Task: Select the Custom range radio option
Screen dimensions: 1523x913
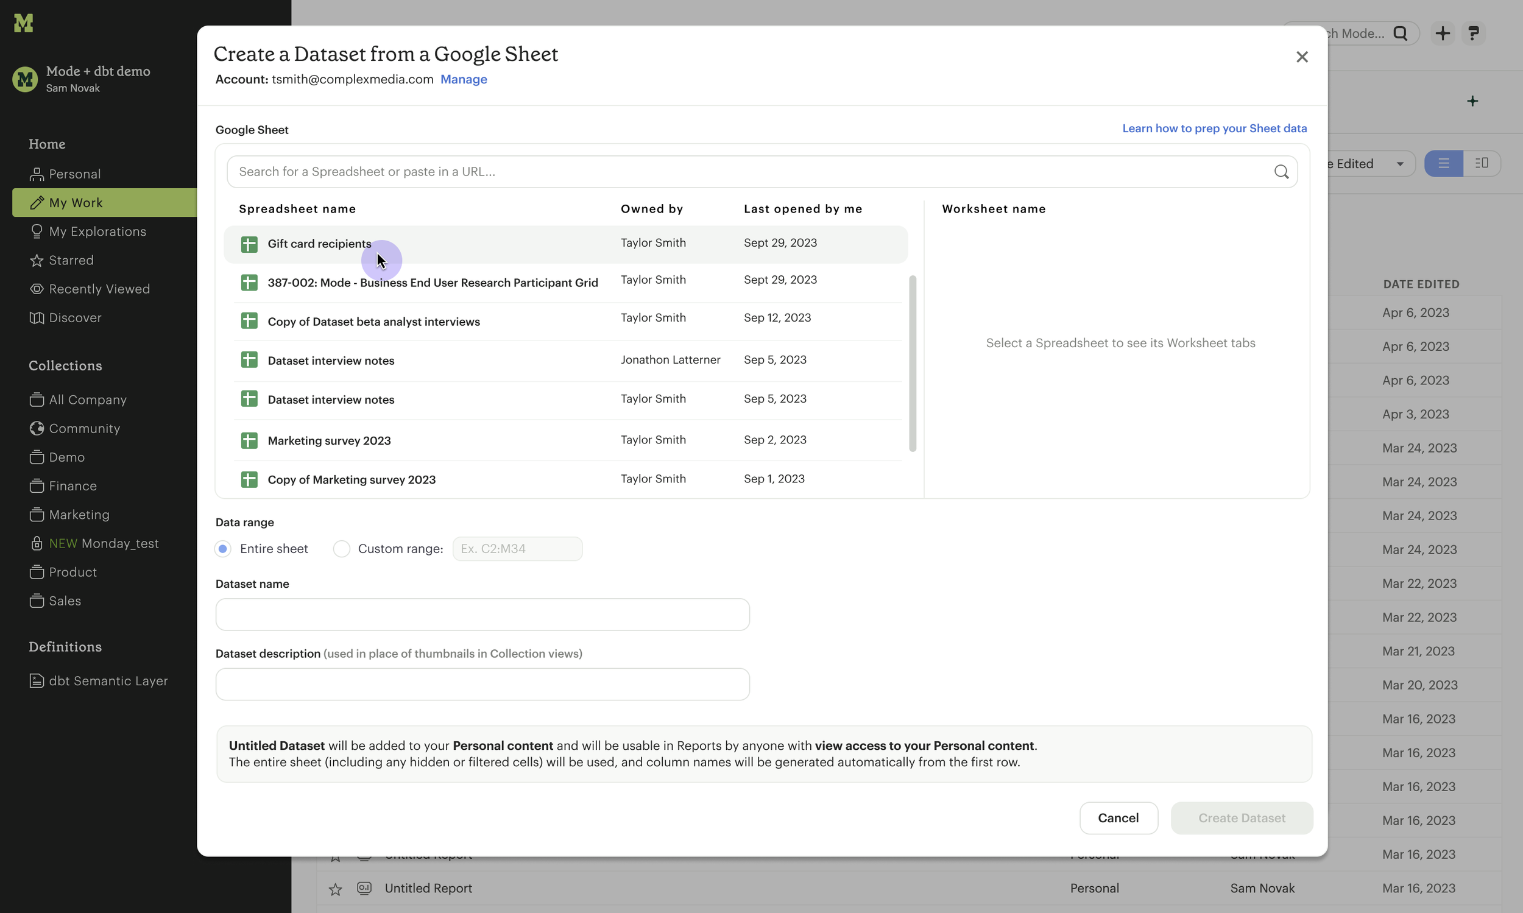Action: (342, 549)
